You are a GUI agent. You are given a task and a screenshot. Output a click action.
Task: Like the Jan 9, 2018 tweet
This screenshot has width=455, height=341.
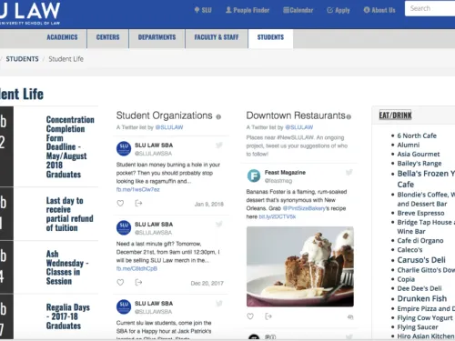point(120,203)
